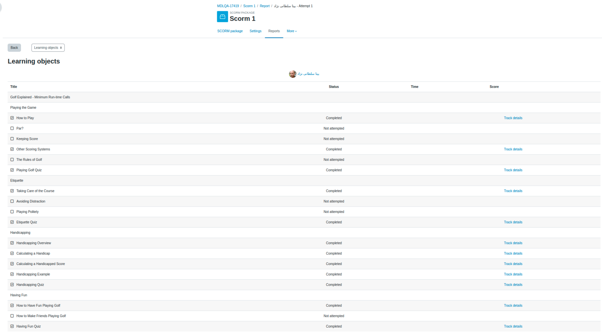Click the Having Fun section row

304,295
